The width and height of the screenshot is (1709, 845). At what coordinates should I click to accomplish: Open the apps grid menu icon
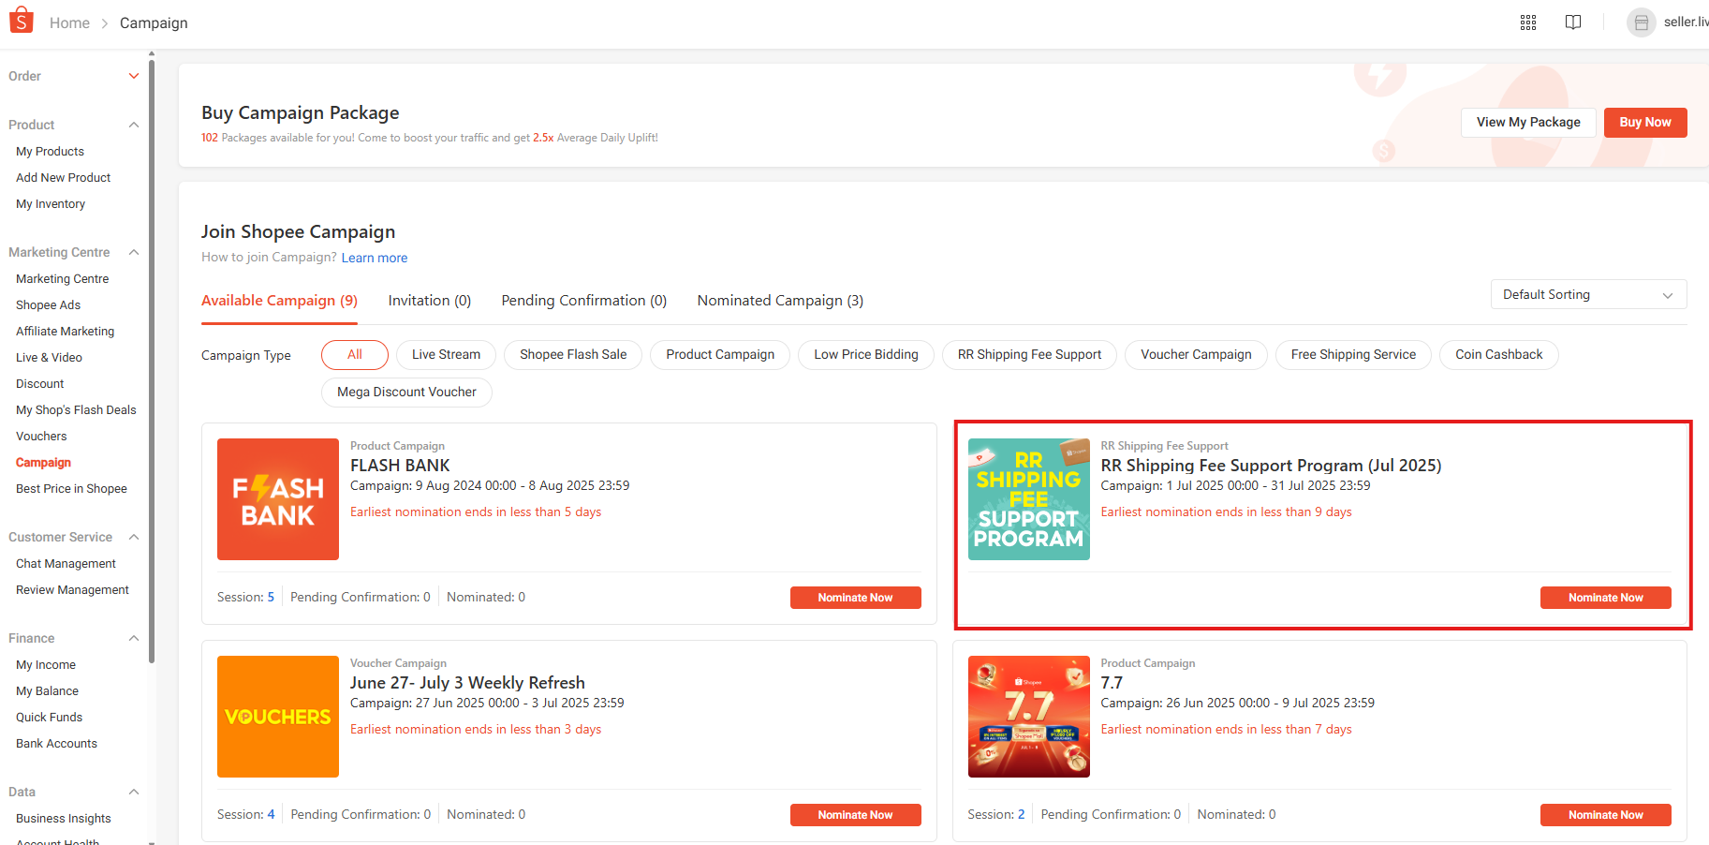[1527, 22]
